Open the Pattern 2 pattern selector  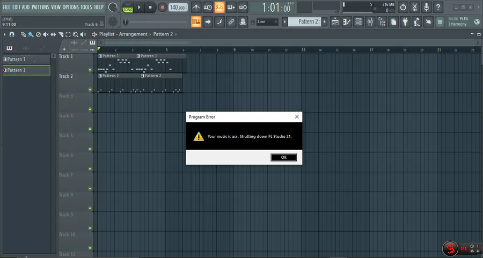tap(305, 21)
